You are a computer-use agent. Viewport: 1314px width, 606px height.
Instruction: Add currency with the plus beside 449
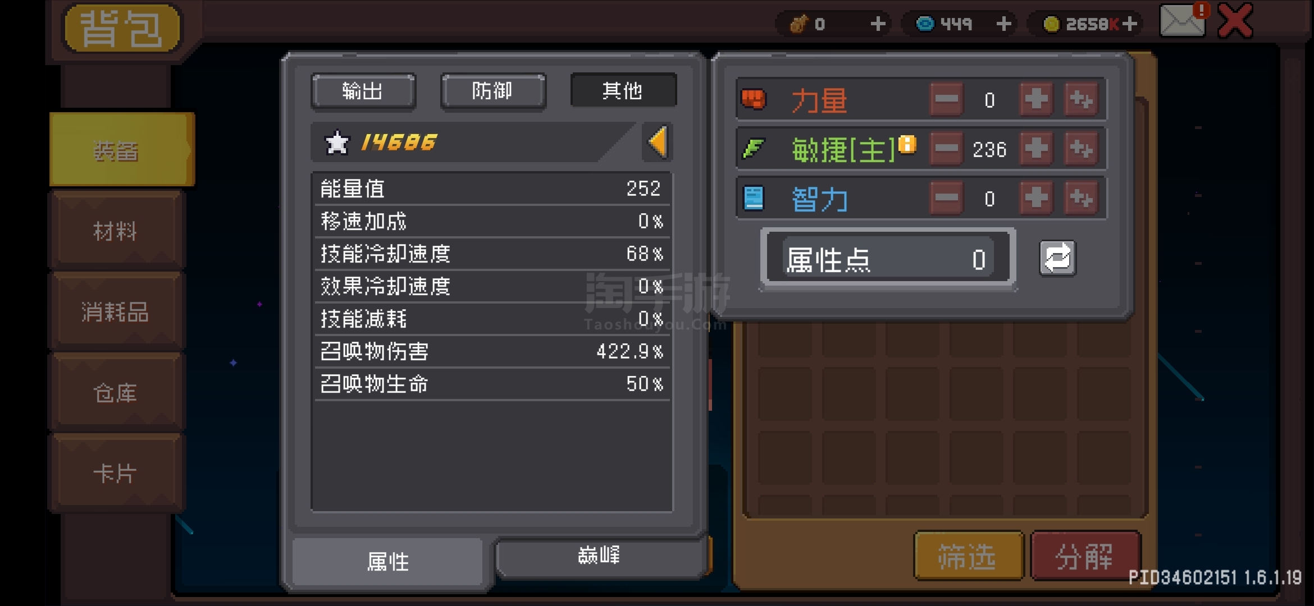[x=1003, y=24]
